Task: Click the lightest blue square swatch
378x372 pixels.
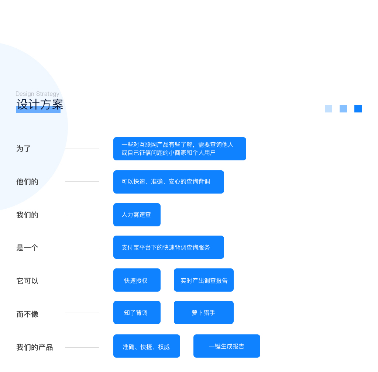Action: tap(328, 109)
